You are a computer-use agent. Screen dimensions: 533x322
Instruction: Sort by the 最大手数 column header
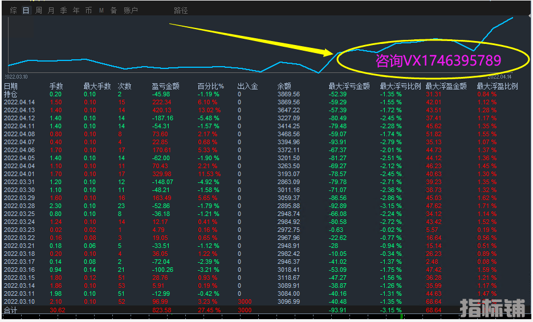pyautogui.click(x=97, y=86)
